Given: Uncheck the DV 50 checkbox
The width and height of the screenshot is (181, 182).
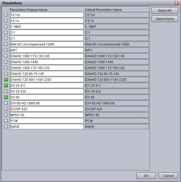Looking at the screenshot, I should coord(6,97).
